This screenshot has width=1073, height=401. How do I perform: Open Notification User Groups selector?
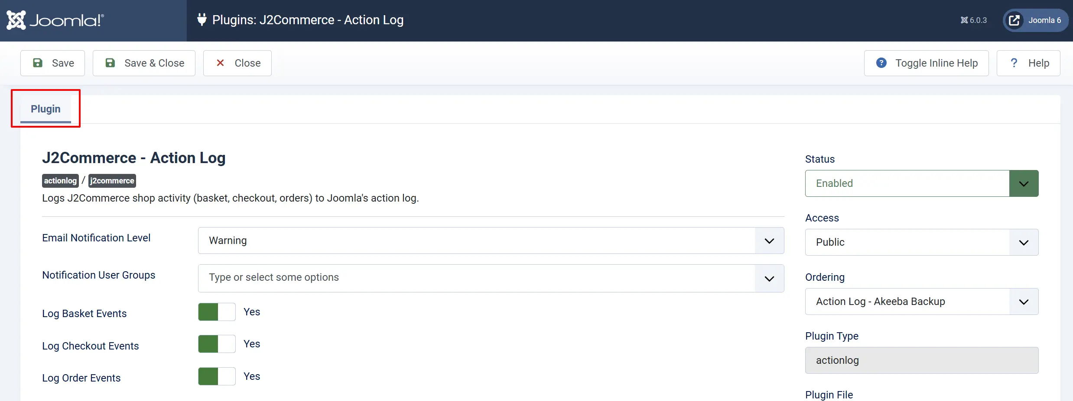[x=491, y=278]
